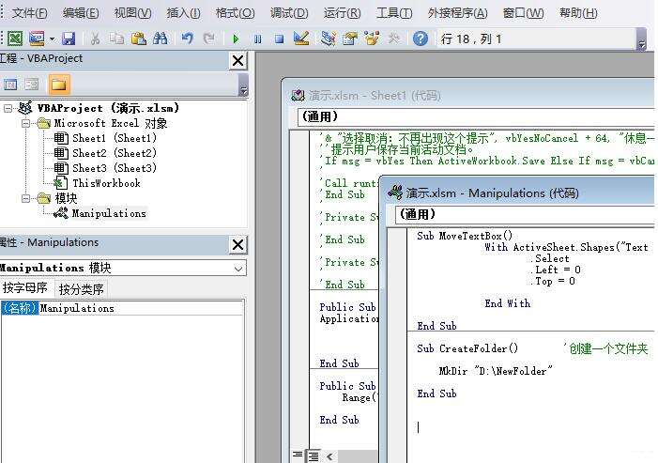Open Help with the question mark icon
The height and width of the screenshot is (463, 658).
point(421,39)
